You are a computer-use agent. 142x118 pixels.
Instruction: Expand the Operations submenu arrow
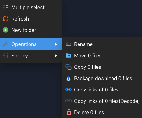56,44
